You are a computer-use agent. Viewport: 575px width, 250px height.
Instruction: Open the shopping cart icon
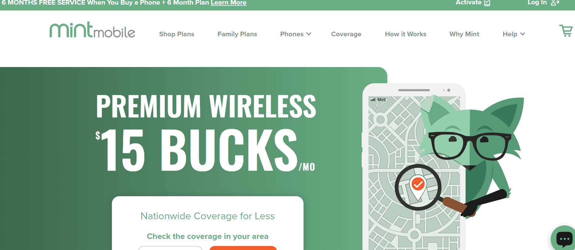[566, 31]
